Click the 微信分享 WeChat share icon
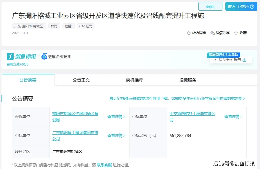Viewport: 260px width, 169px height. click(212, 33)
